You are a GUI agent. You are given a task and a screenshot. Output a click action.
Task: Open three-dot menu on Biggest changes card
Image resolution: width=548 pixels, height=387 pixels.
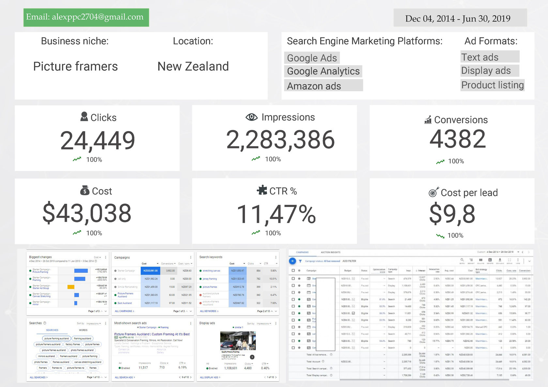(x=105, y=257)
